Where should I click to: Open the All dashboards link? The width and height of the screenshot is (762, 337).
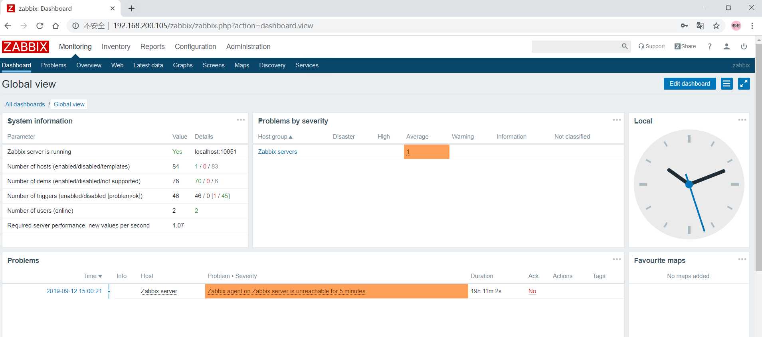[25, 104]
